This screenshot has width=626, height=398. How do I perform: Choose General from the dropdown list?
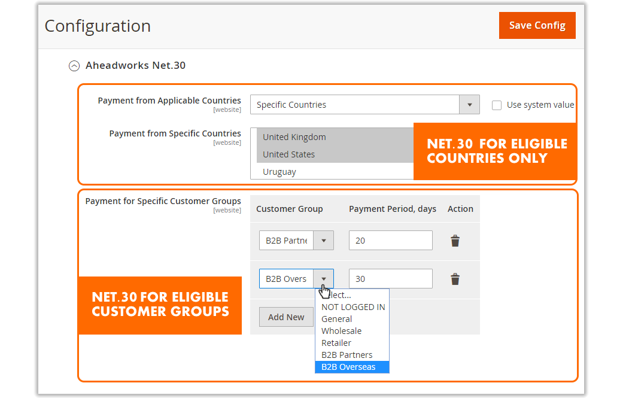coord(352,319)
